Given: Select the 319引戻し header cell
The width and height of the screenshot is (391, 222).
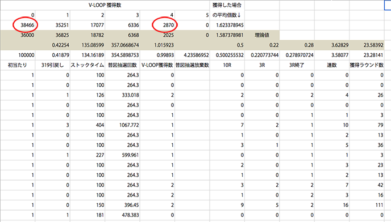Looking at the screenshot, I should (53, 65).
